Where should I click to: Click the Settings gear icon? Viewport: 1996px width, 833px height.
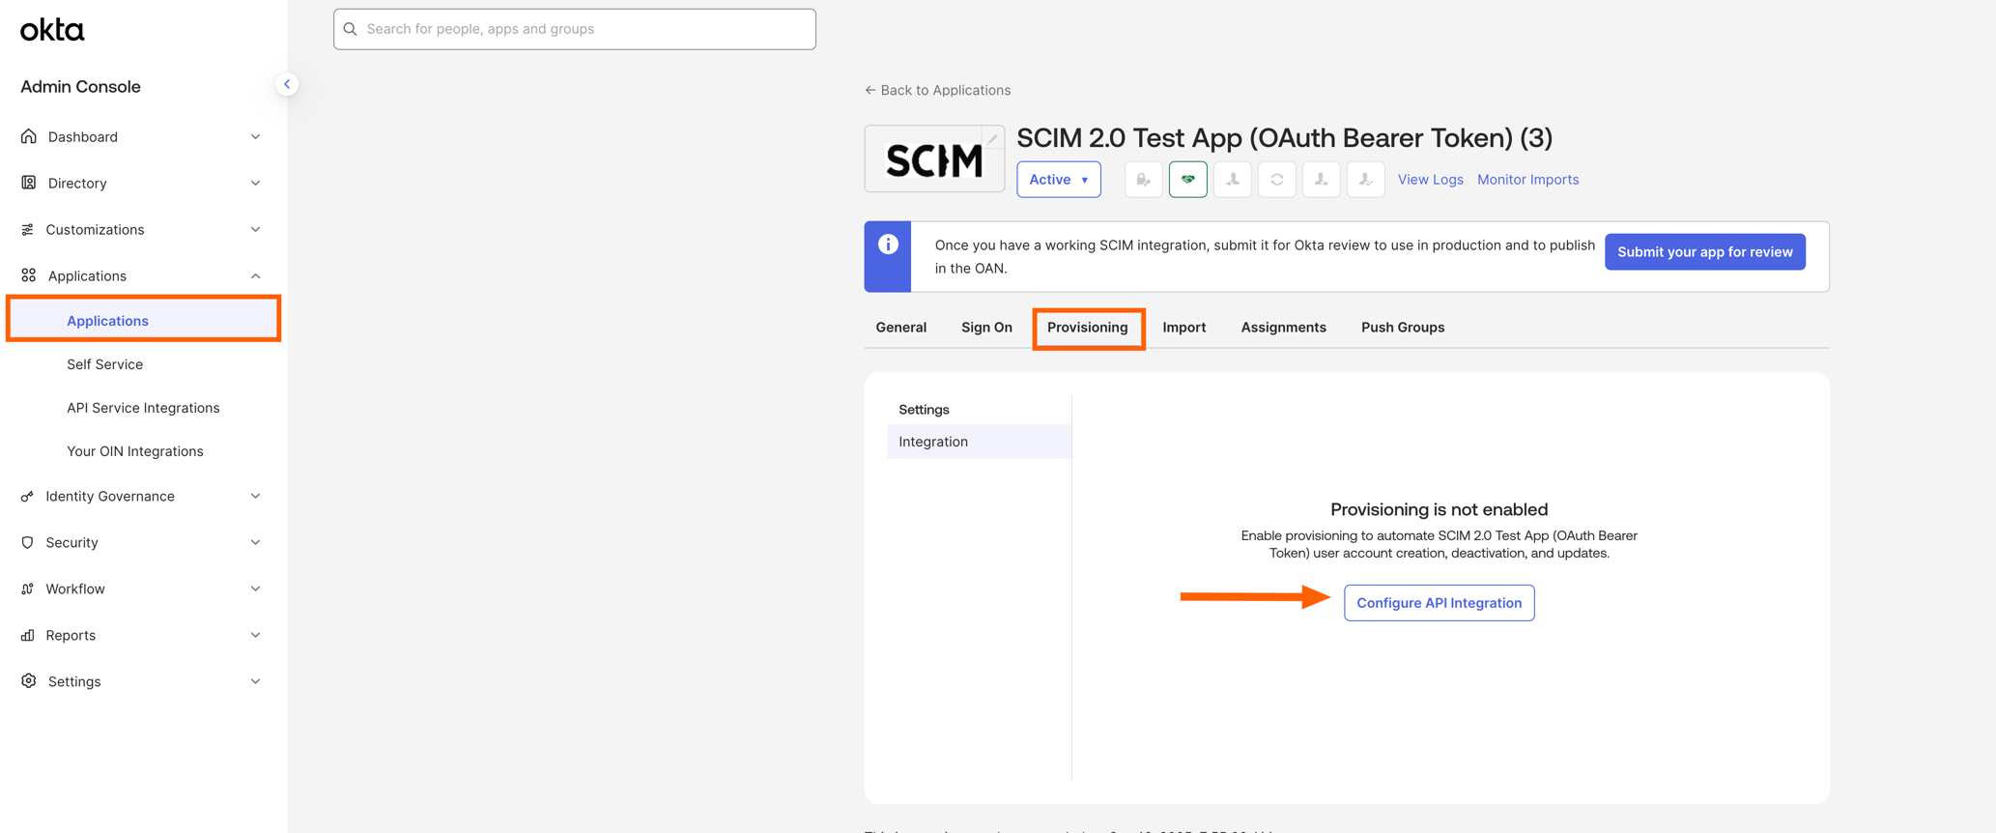click(x=29, y=681)
